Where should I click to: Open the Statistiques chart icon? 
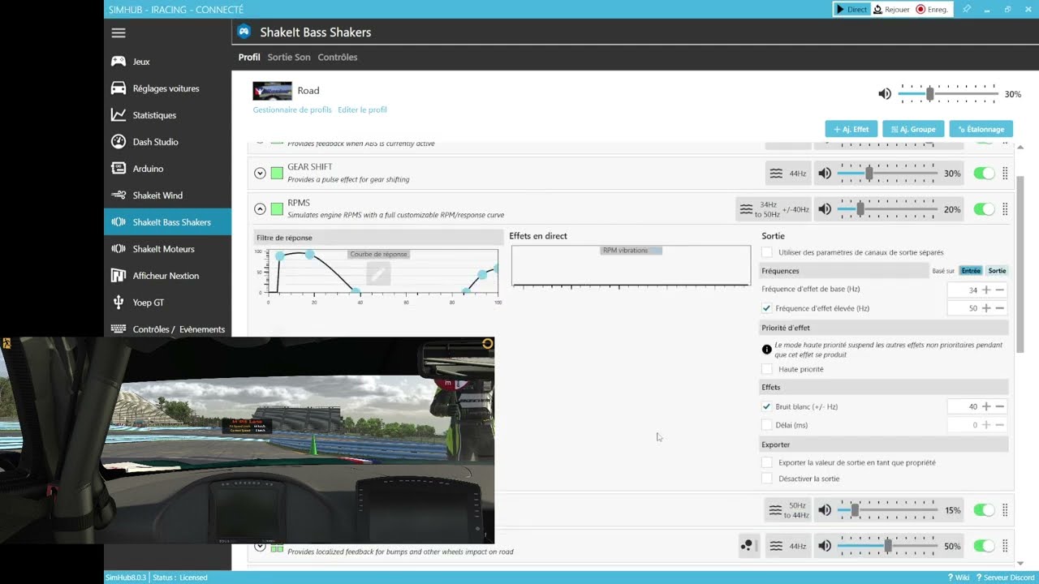click(119, 115)
